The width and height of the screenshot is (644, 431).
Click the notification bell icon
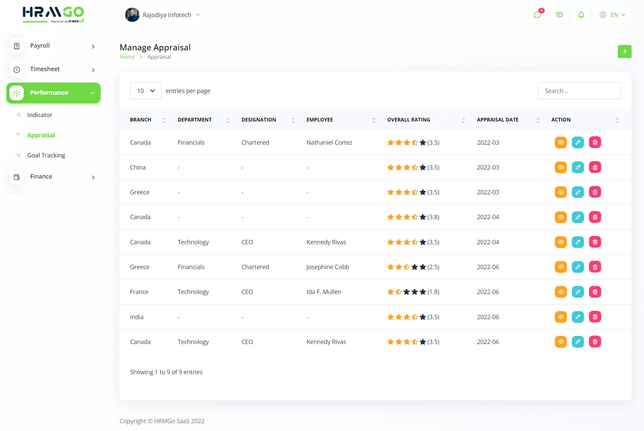coord(581,15)
